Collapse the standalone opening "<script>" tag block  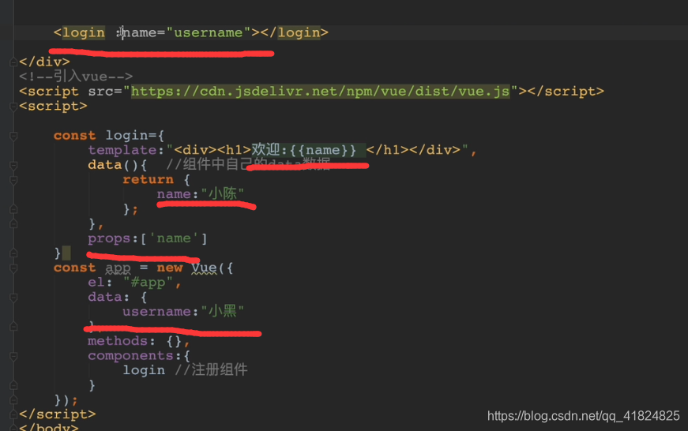tap(13, 107)
